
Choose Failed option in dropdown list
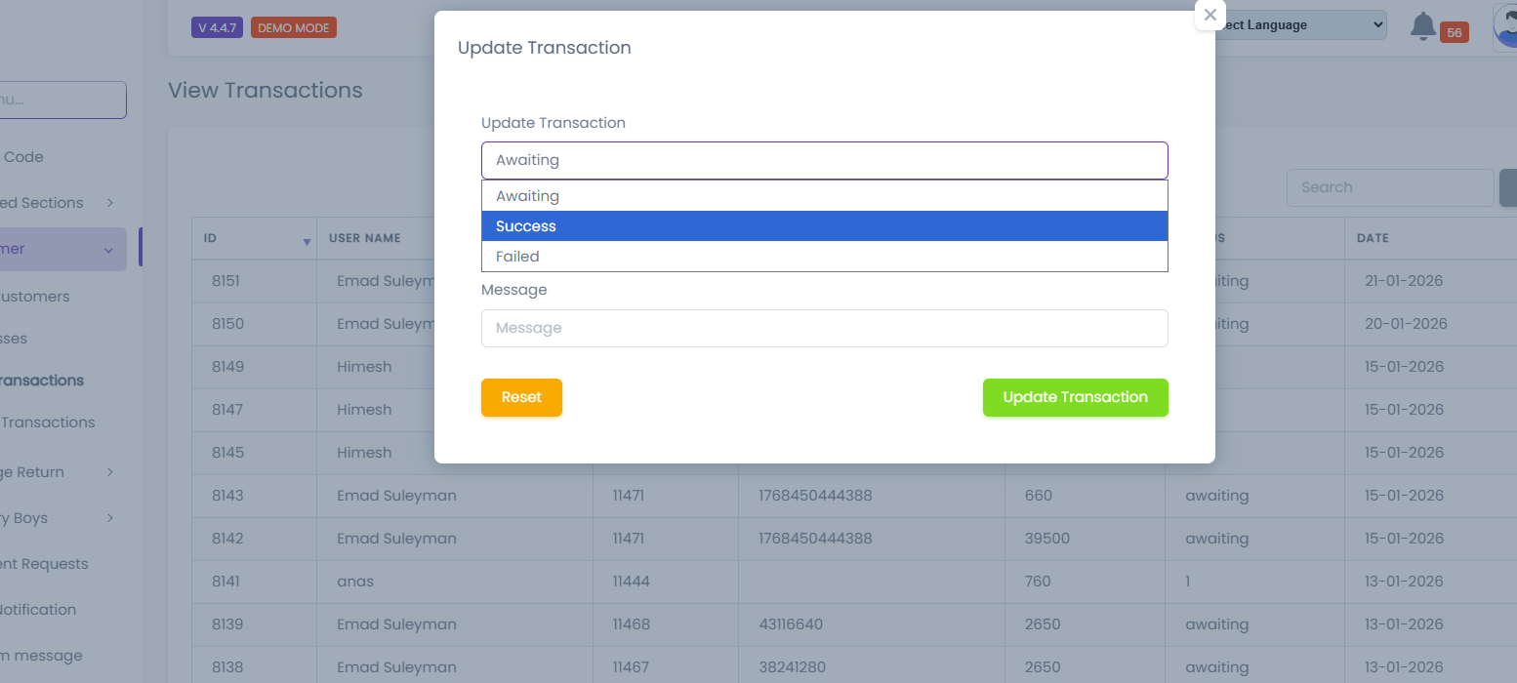824,257
